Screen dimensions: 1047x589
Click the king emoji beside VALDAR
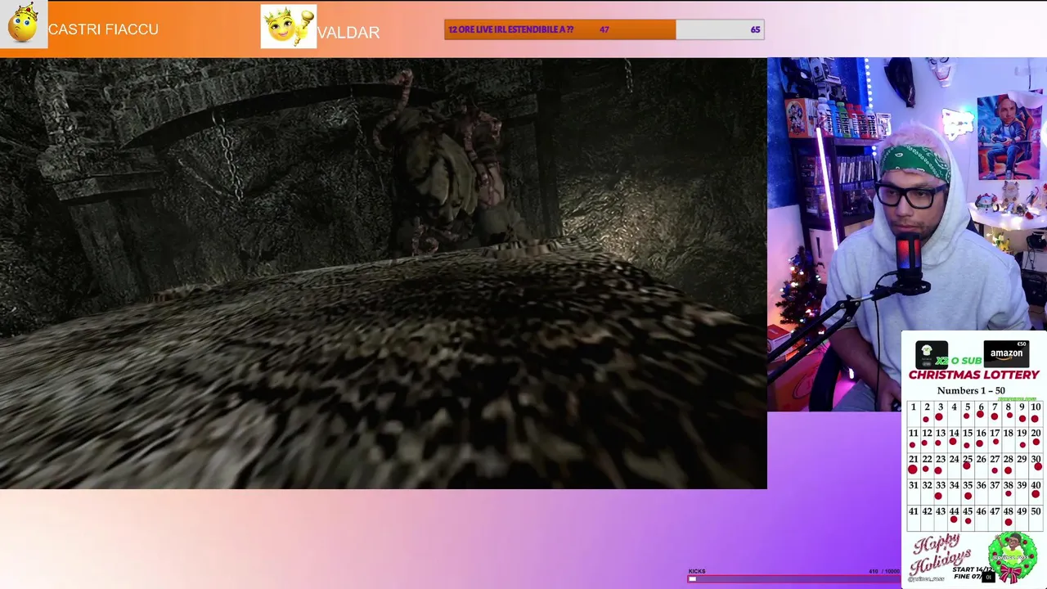click(289, 26)
